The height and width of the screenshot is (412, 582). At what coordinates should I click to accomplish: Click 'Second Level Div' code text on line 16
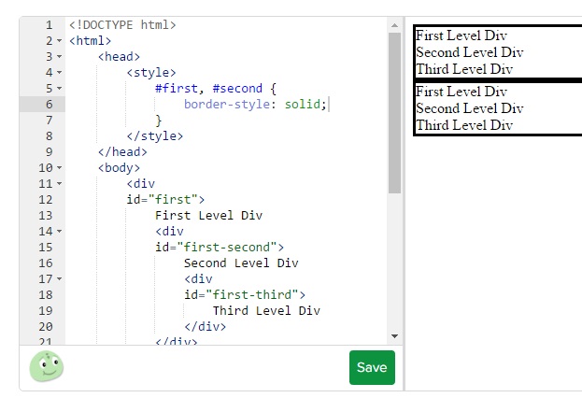point(241,263)
